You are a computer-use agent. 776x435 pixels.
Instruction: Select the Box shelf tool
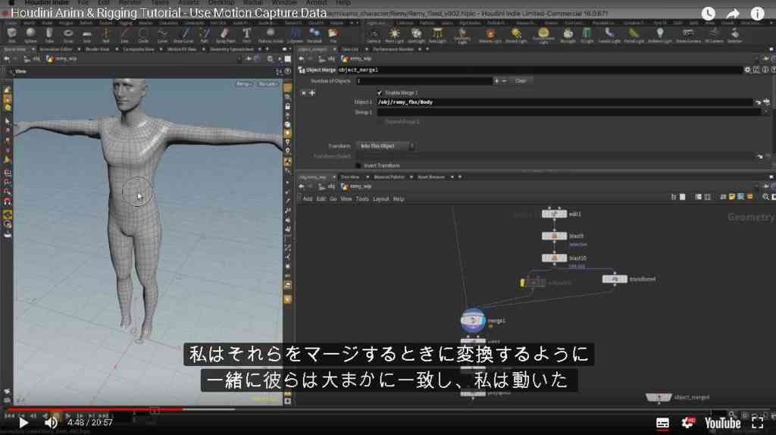point(12,35)
